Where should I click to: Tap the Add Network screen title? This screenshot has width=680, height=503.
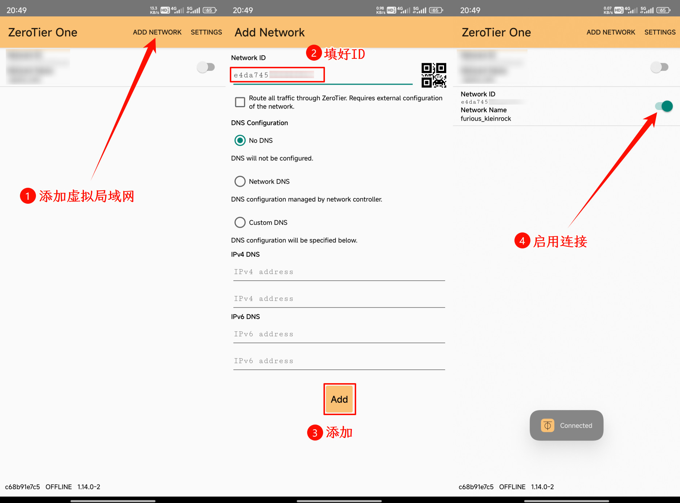[x=269, y=32]
